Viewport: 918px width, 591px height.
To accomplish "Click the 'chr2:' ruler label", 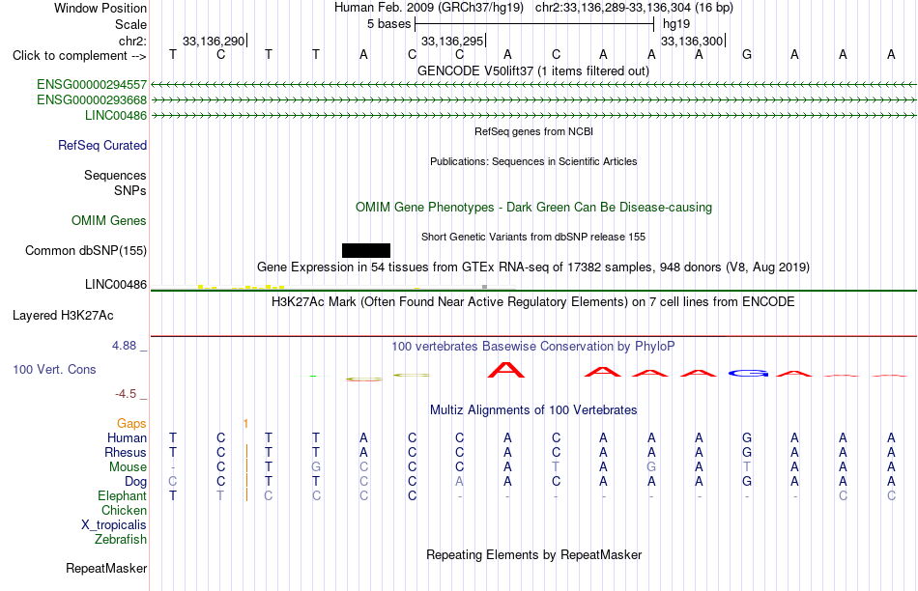I will pos(133,41).
